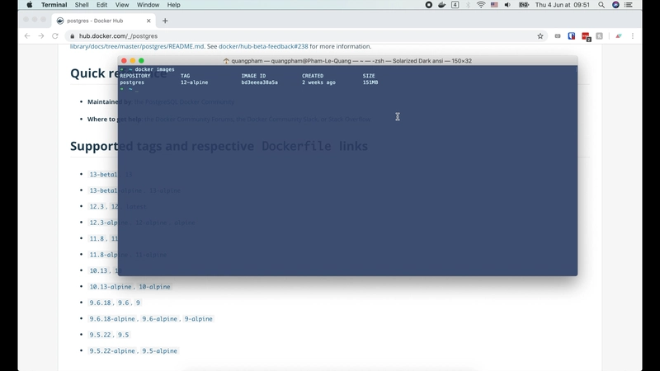This screenshot has height=371, width=660.
Task: Go forward in browser history
Action: coord(41,36)
